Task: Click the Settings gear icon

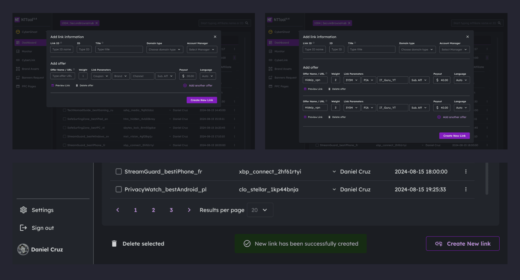Action: tap(23, 210)
